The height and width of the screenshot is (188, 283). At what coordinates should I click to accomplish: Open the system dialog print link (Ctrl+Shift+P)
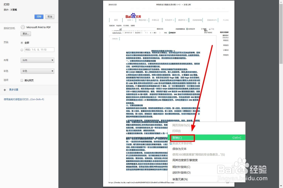pyautogui.click(x=24, y=99)
